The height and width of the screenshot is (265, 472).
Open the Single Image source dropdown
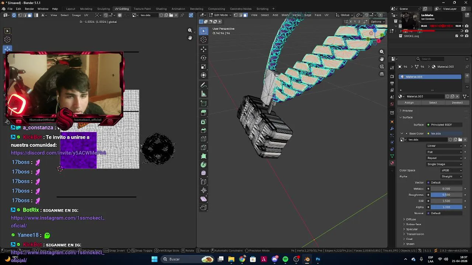pos(445,164)
